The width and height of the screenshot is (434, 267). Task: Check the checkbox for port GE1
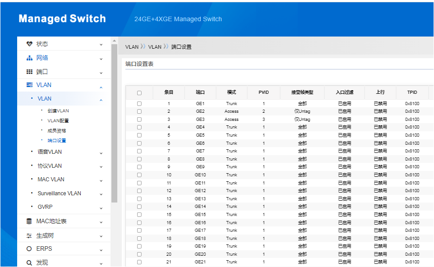coord(139,103)
